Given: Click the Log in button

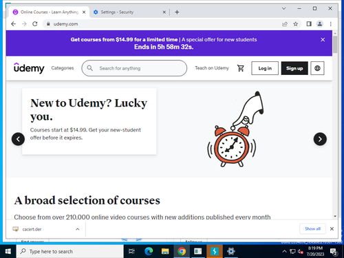Looking at the screenshot, I should point(265,68).
